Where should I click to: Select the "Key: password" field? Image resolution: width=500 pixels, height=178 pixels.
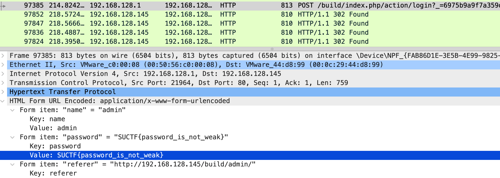point(55,146)
